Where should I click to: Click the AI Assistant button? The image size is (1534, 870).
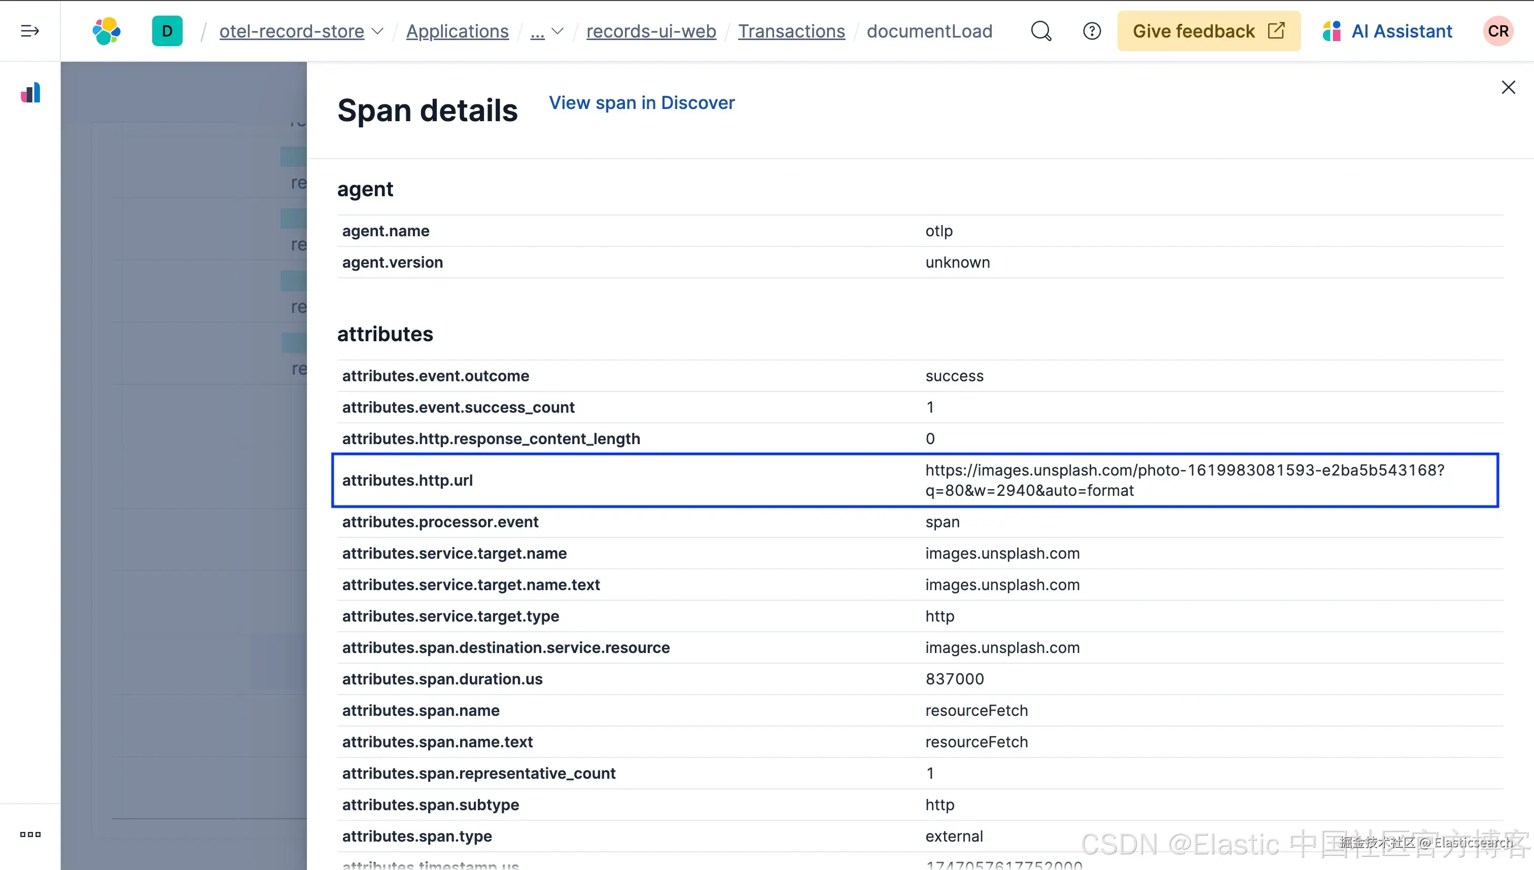1388,31
